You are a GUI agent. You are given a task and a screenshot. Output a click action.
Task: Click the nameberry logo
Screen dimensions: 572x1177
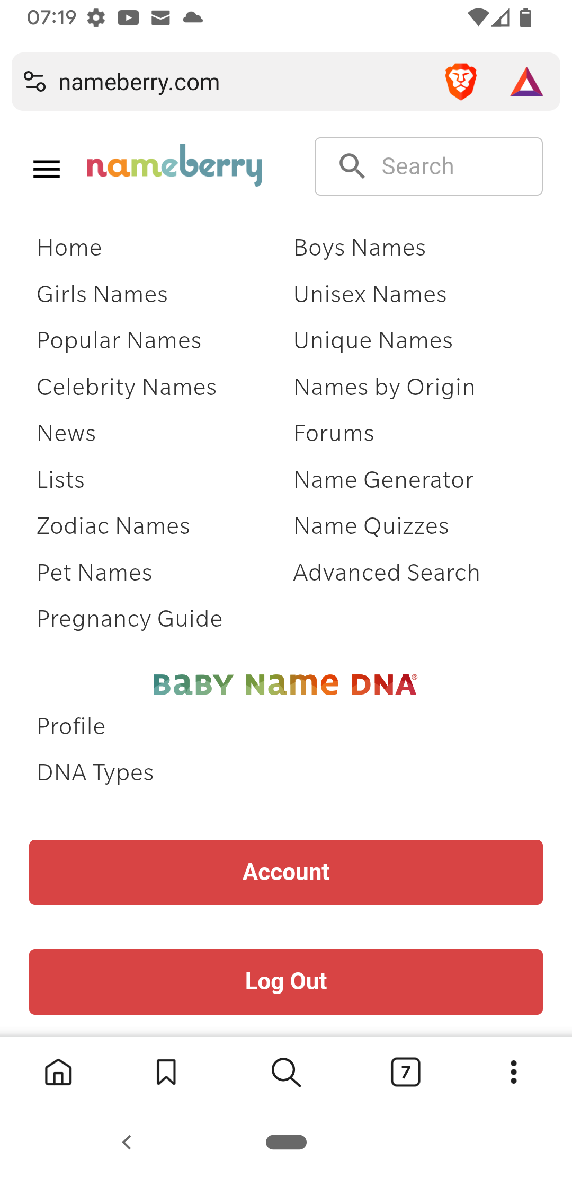tap(175, 165)
